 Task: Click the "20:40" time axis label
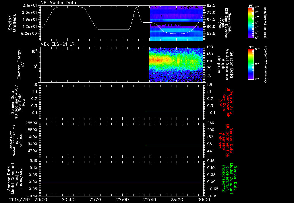pyautogui.click(x=68, y=200)
